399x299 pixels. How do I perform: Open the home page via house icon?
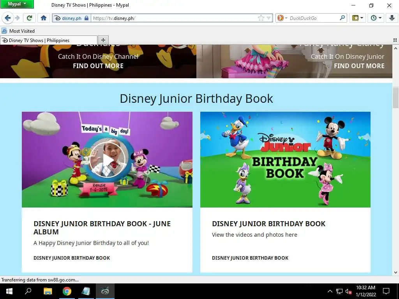44,18
